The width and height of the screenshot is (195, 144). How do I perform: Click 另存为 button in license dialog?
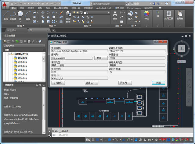tap(125, 83)
